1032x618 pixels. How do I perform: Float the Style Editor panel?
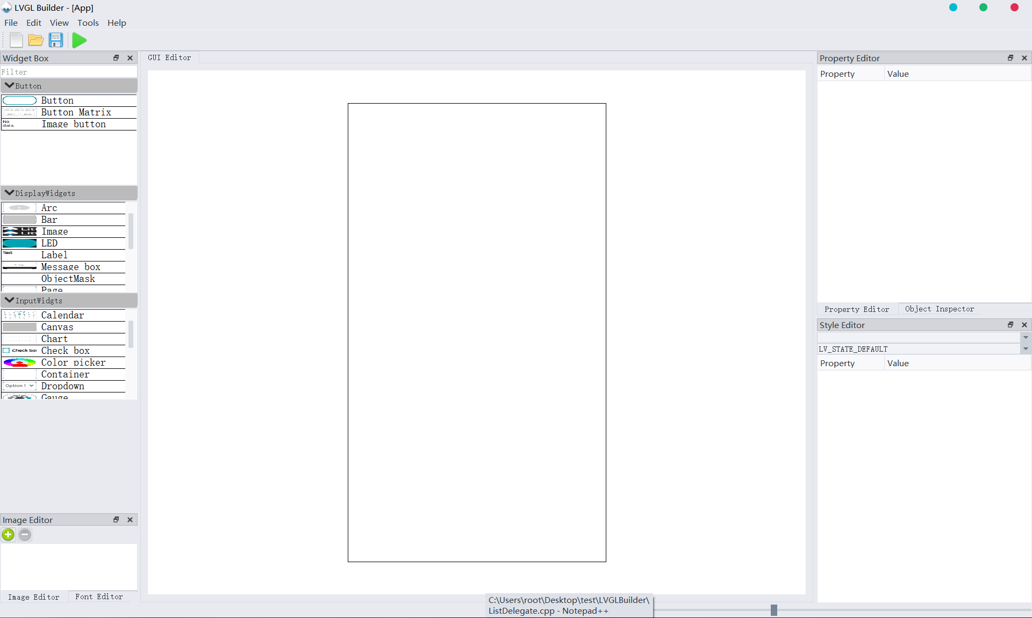click(x=1010, y=325)
